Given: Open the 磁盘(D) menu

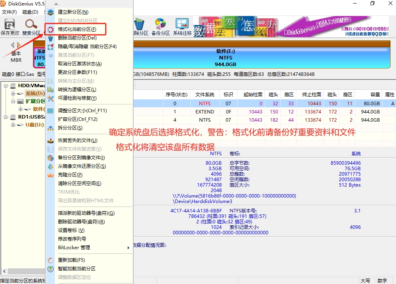Looking at the screenshot, I should click(30, 12).
